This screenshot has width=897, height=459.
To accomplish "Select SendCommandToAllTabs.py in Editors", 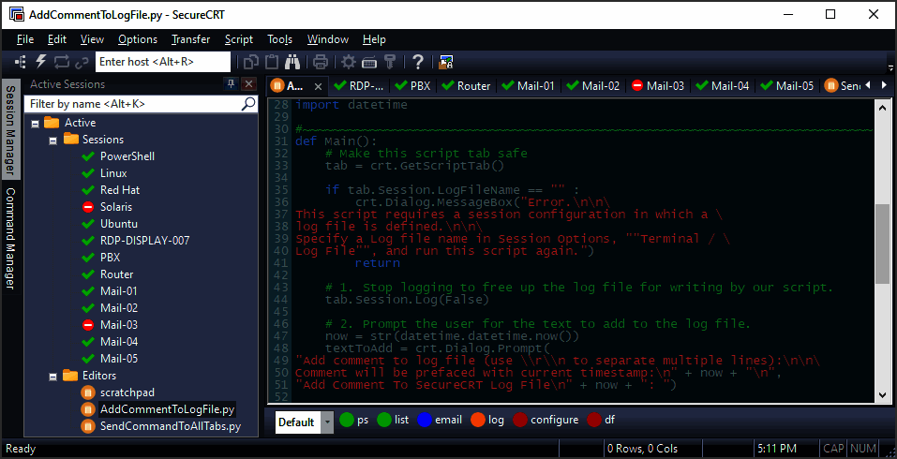I will pos(171,426).
